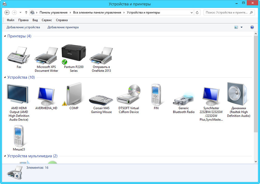The width and height of the screenshot is (260, 184).
Task: Go up one level arrow
Action: point(26,12)
